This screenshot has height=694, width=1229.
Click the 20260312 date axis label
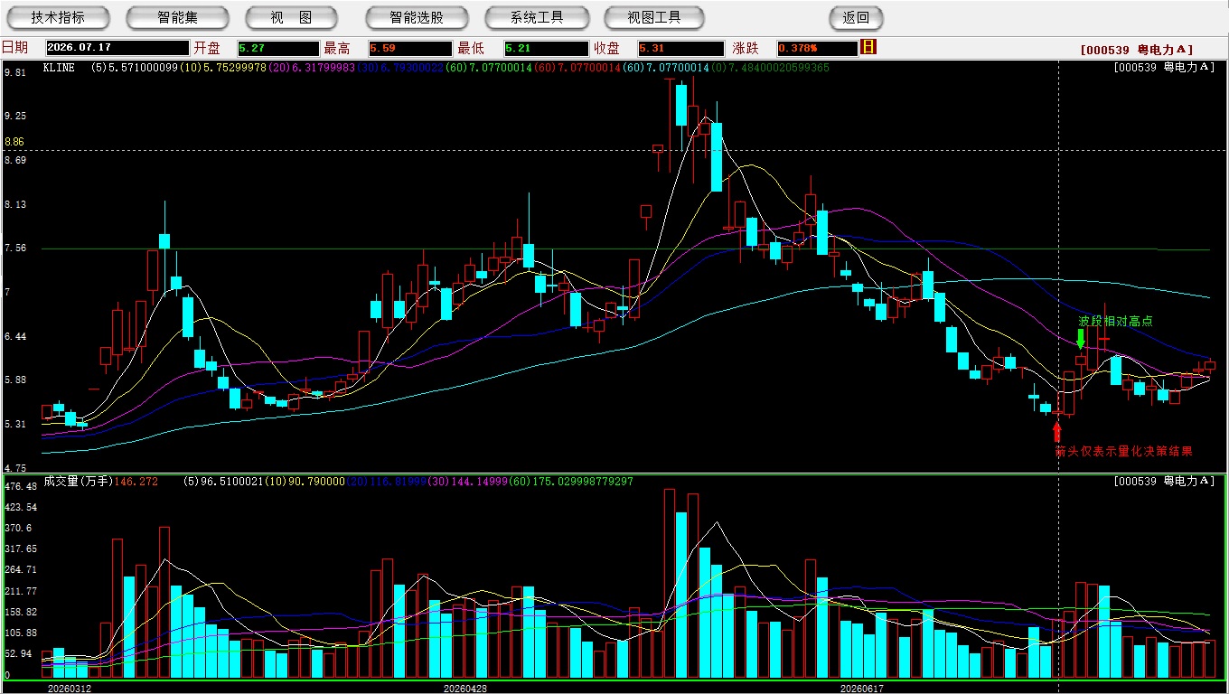point(70,688)
